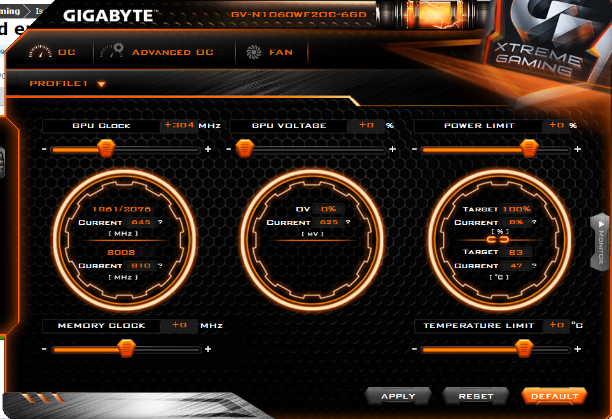Click the 8008 memory clock reading
This screenshot has width=612, height=419.
pos(122,252)
